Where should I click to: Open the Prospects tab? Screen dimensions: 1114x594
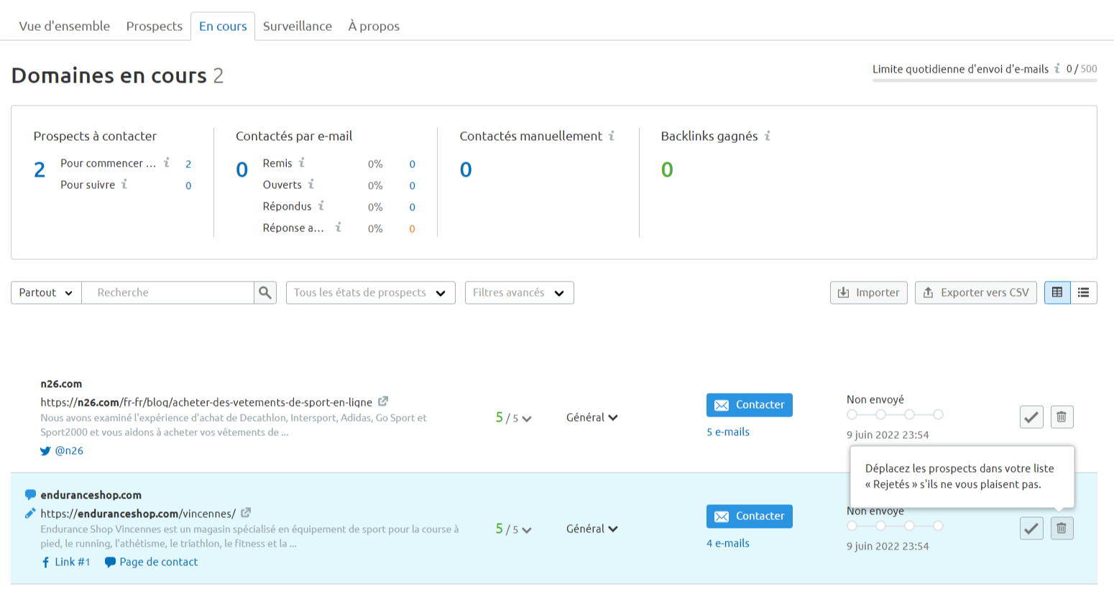(154, 26)
